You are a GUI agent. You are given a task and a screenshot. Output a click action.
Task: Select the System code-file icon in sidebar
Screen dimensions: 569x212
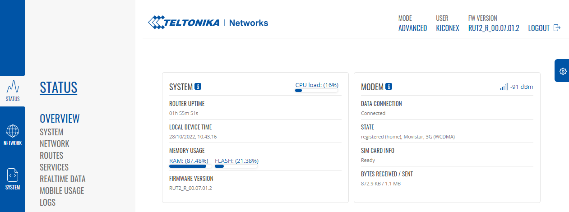(x=13, y=175)
